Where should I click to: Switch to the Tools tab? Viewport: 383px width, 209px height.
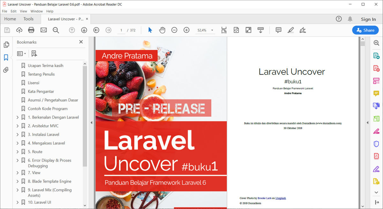click(28, 19)
